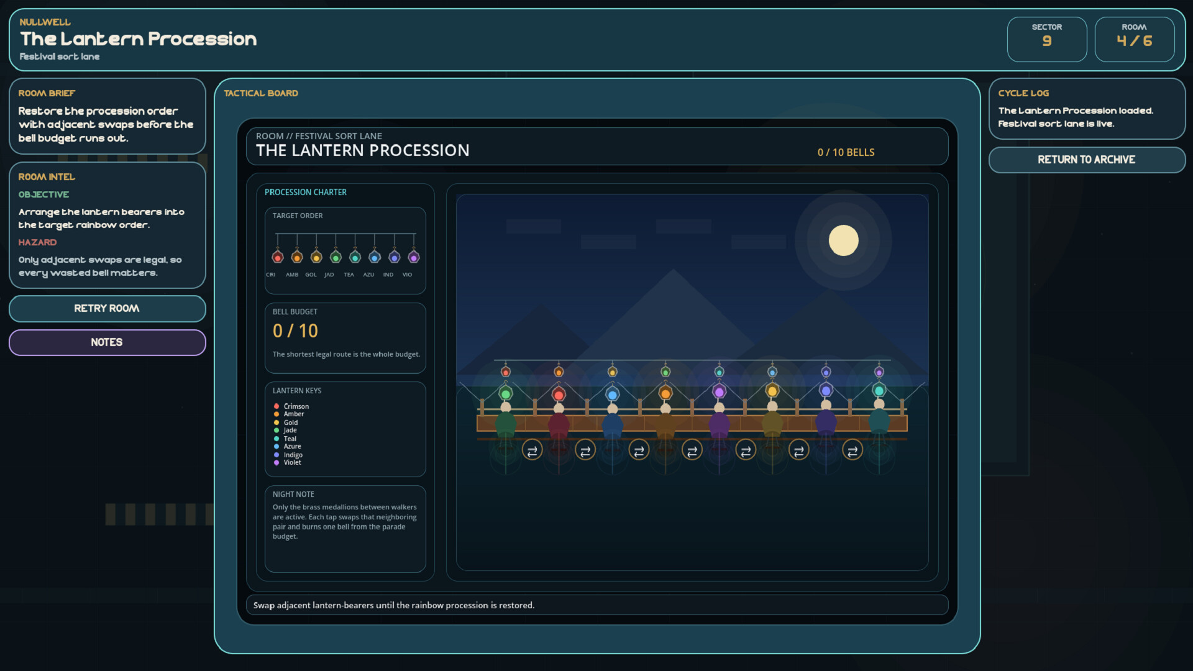Click swap medallion between crimson and azure walkers
1193x671 pixels.
(585, 450)
